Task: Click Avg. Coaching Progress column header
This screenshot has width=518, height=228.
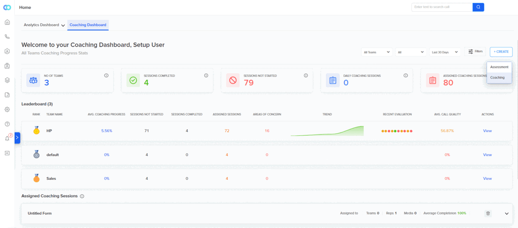Action: 107,114
